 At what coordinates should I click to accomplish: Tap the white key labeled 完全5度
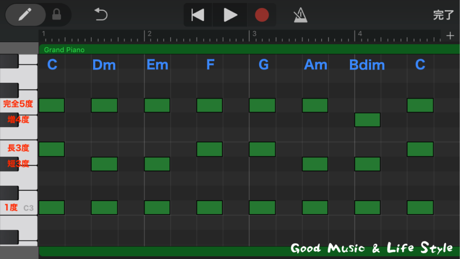coord(19,103)
